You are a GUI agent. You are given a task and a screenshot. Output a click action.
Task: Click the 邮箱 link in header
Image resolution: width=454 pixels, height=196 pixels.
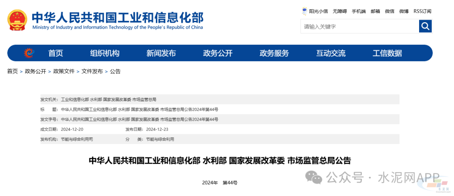375,11
